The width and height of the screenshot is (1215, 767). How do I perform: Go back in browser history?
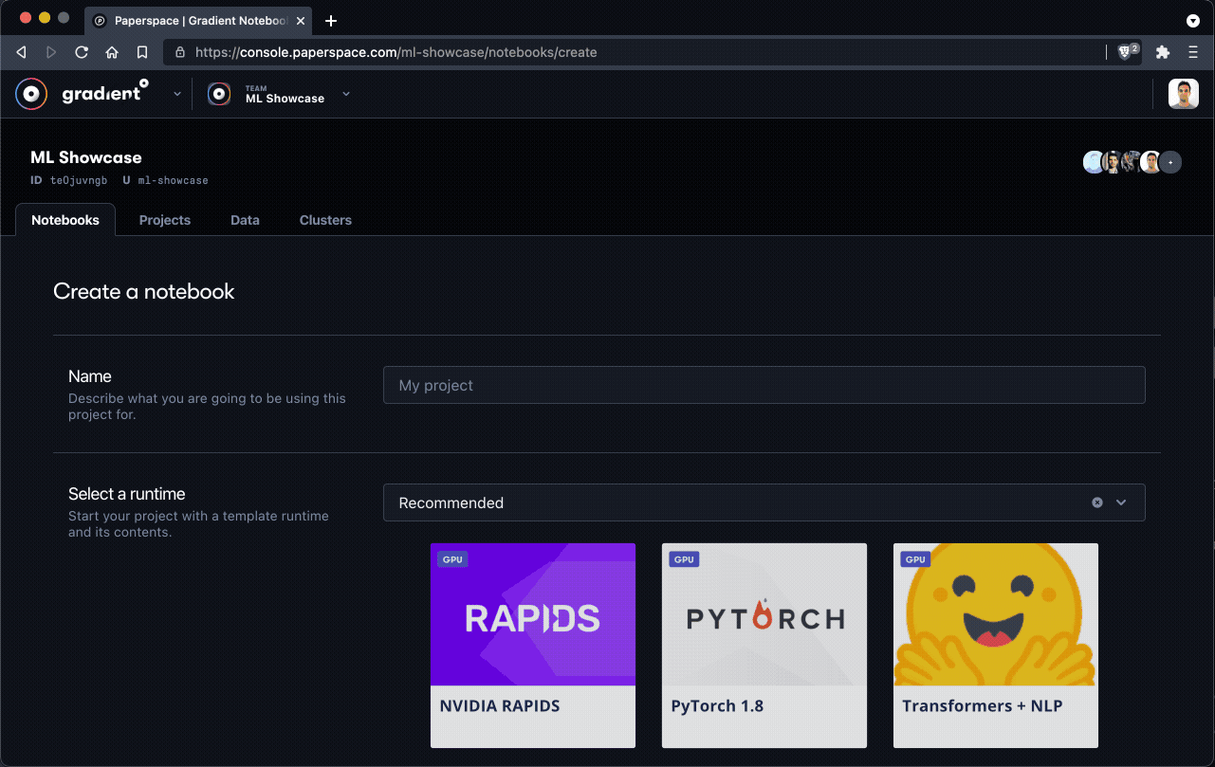click(x=21, y=52)
